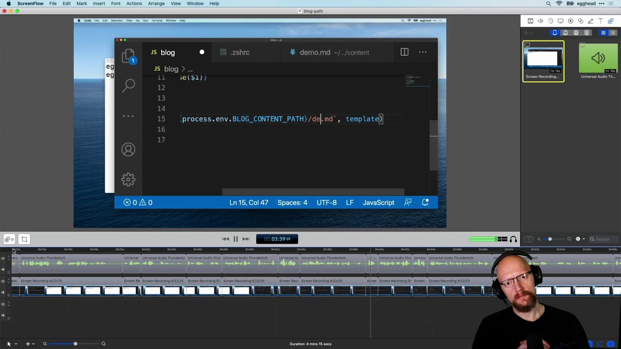Toggle visibility of Screen Recording track
Viewport: 621px width, 349px height.
[3, 281]
